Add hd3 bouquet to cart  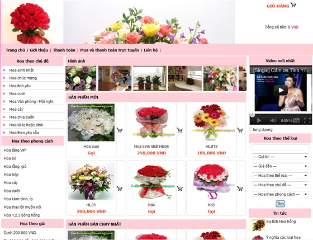[x=240, y=189]
